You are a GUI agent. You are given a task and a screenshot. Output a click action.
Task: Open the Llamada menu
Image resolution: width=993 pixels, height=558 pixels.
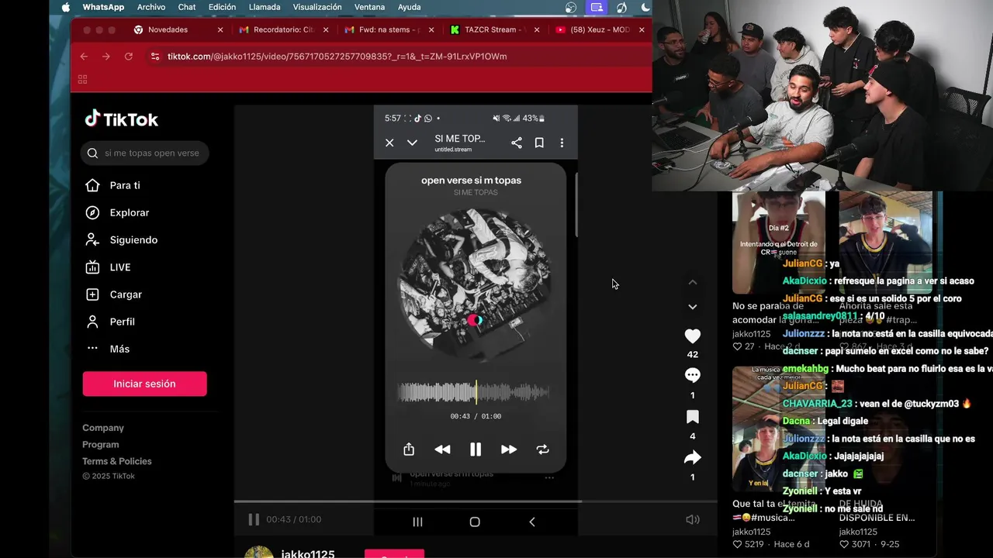point(265,7)
